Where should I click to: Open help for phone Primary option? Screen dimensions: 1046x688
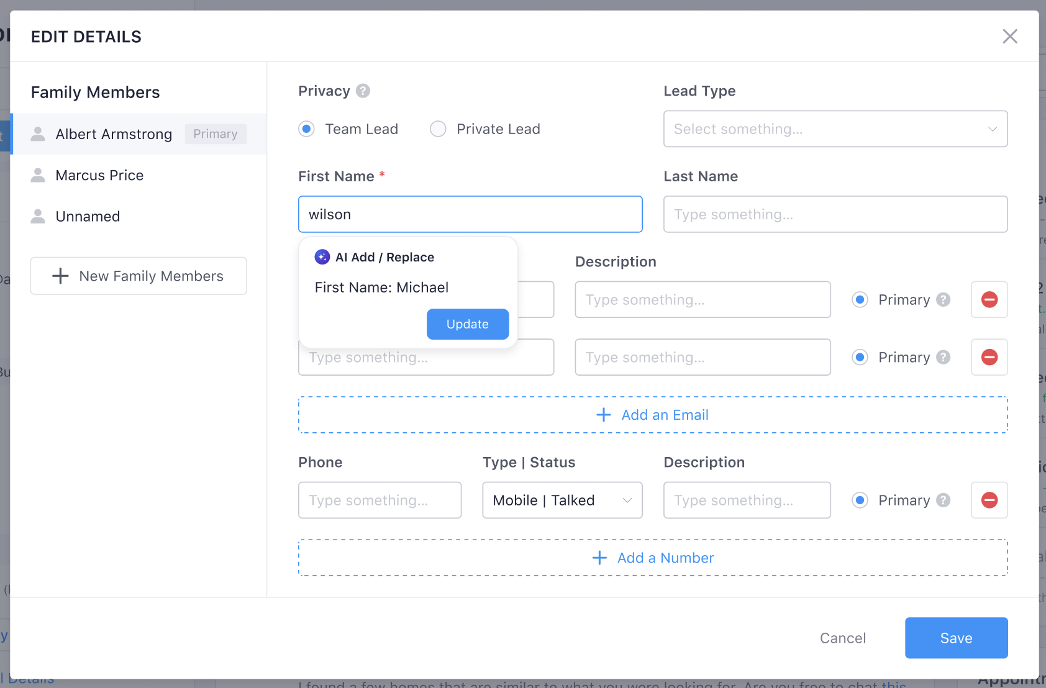pos(944,500)
